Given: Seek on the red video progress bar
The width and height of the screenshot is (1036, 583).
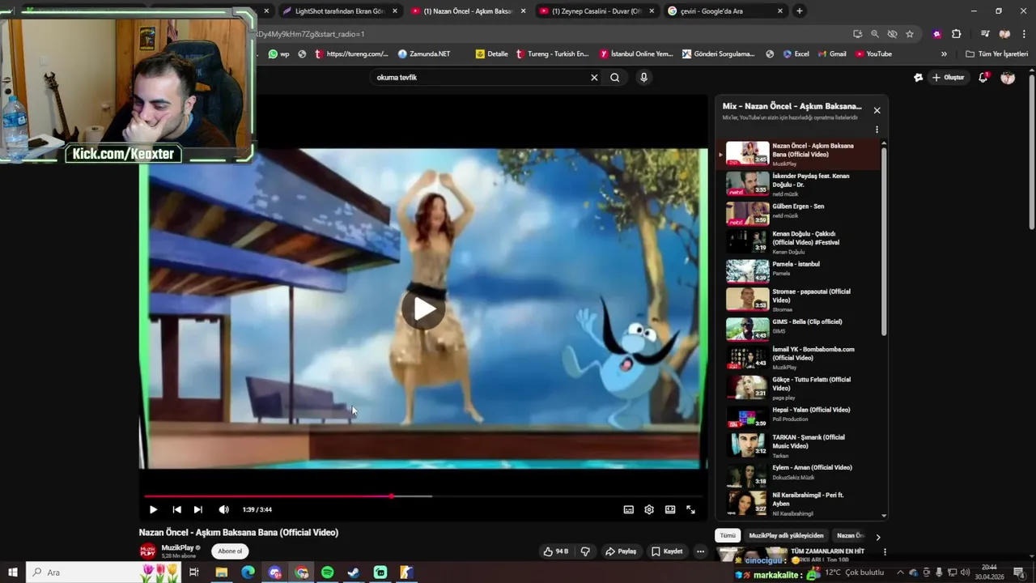Looking at the screenshot, I should click(x=423, y=496).
